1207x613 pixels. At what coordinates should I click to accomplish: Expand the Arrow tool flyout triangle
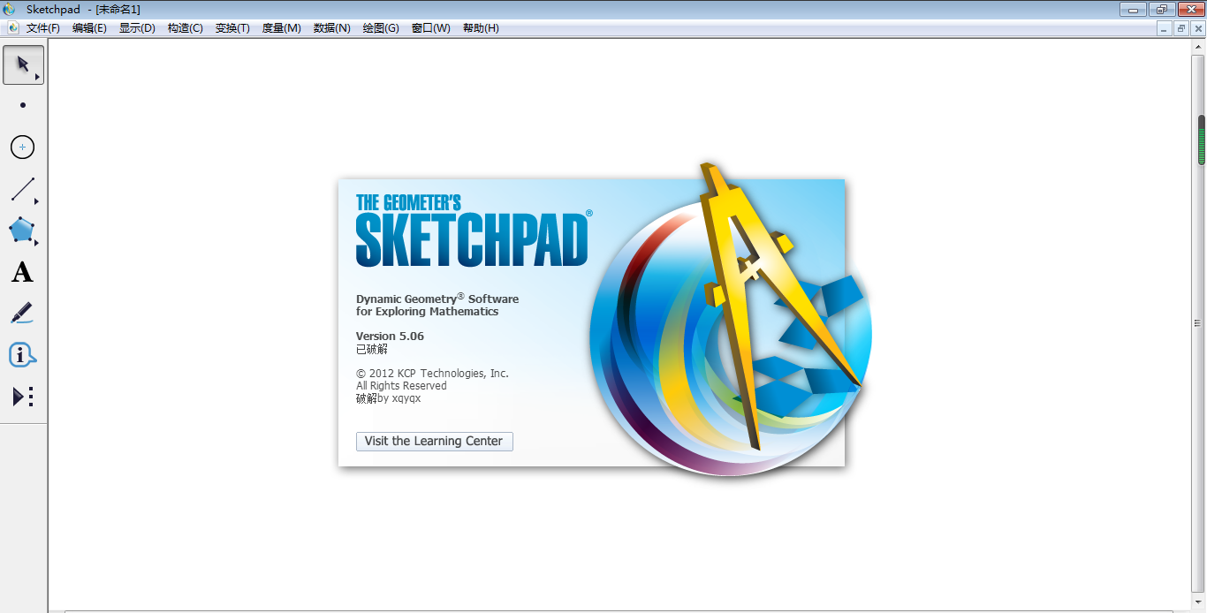[37, 78]
